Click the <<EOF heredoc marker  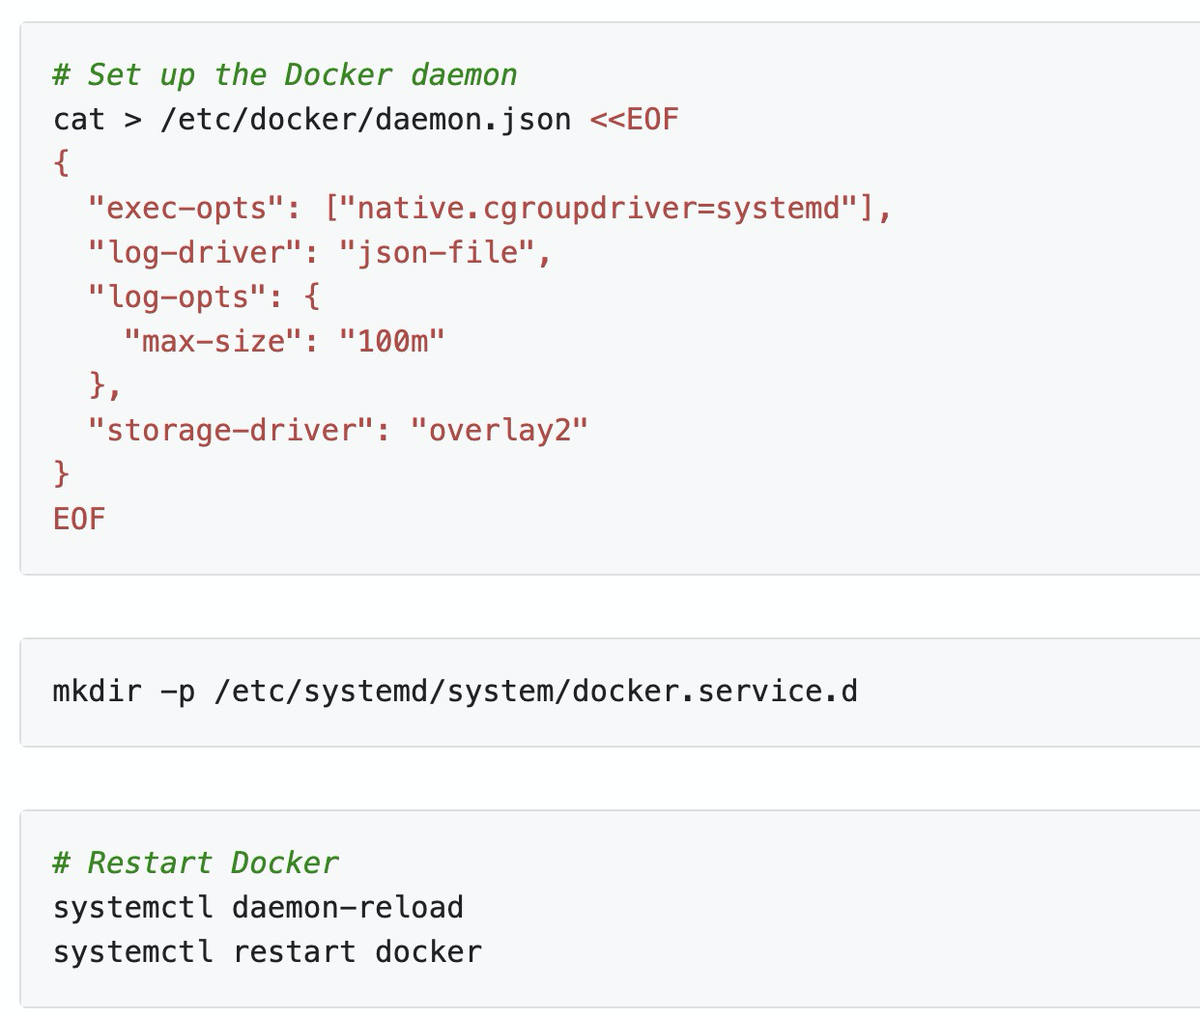[x=634, y=120]
